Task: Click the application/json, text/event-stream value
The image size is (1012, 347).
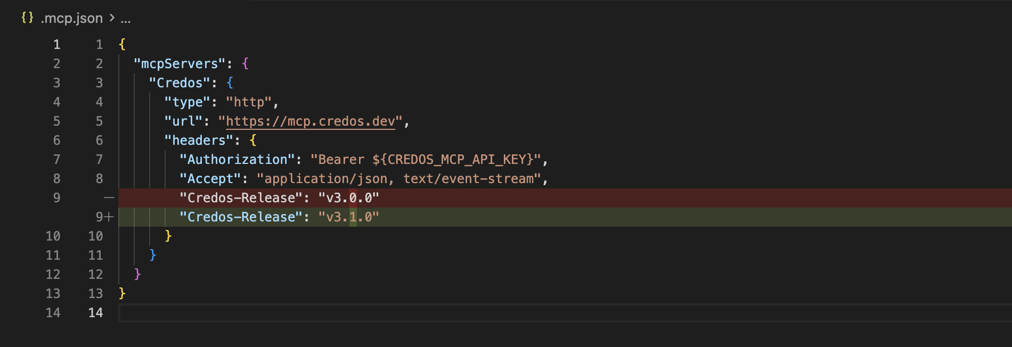Action: [399, 179]
